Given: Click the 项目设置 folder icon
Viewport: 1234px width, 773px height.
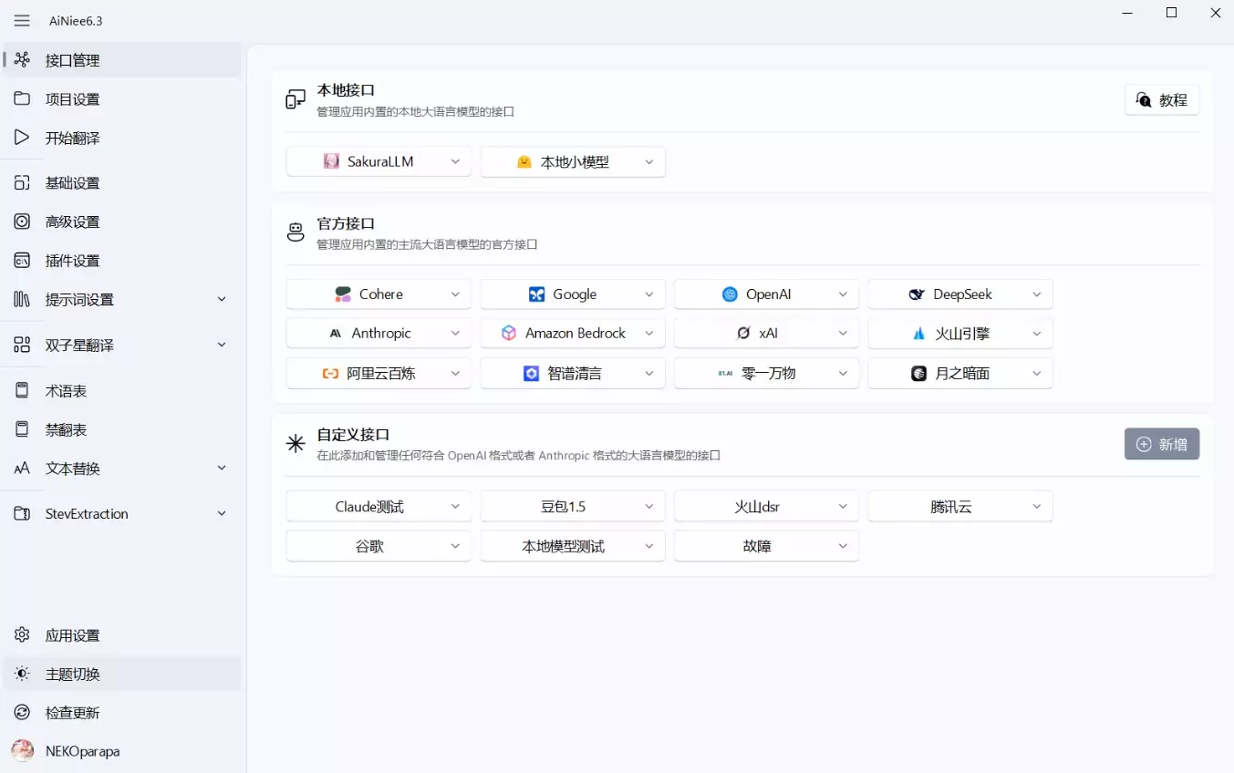Looking at the screenshot, I should click(x=22, y=99).
